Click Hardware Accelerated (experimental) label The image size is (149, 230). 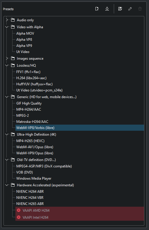click(45, 185)
